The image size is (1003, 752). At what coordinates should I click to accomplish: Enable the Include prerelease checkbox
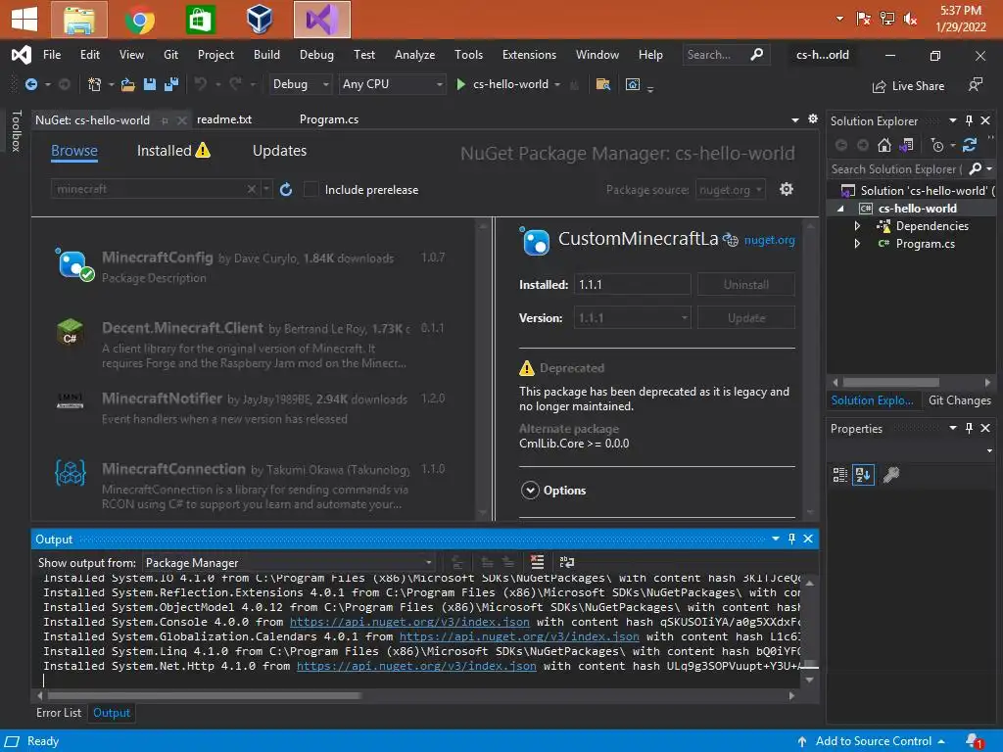(310, 189)
